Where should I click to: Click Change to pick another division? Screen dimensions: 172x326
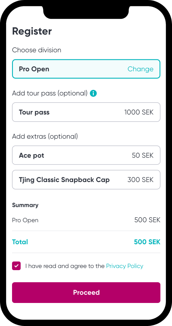tap(140, 69)
